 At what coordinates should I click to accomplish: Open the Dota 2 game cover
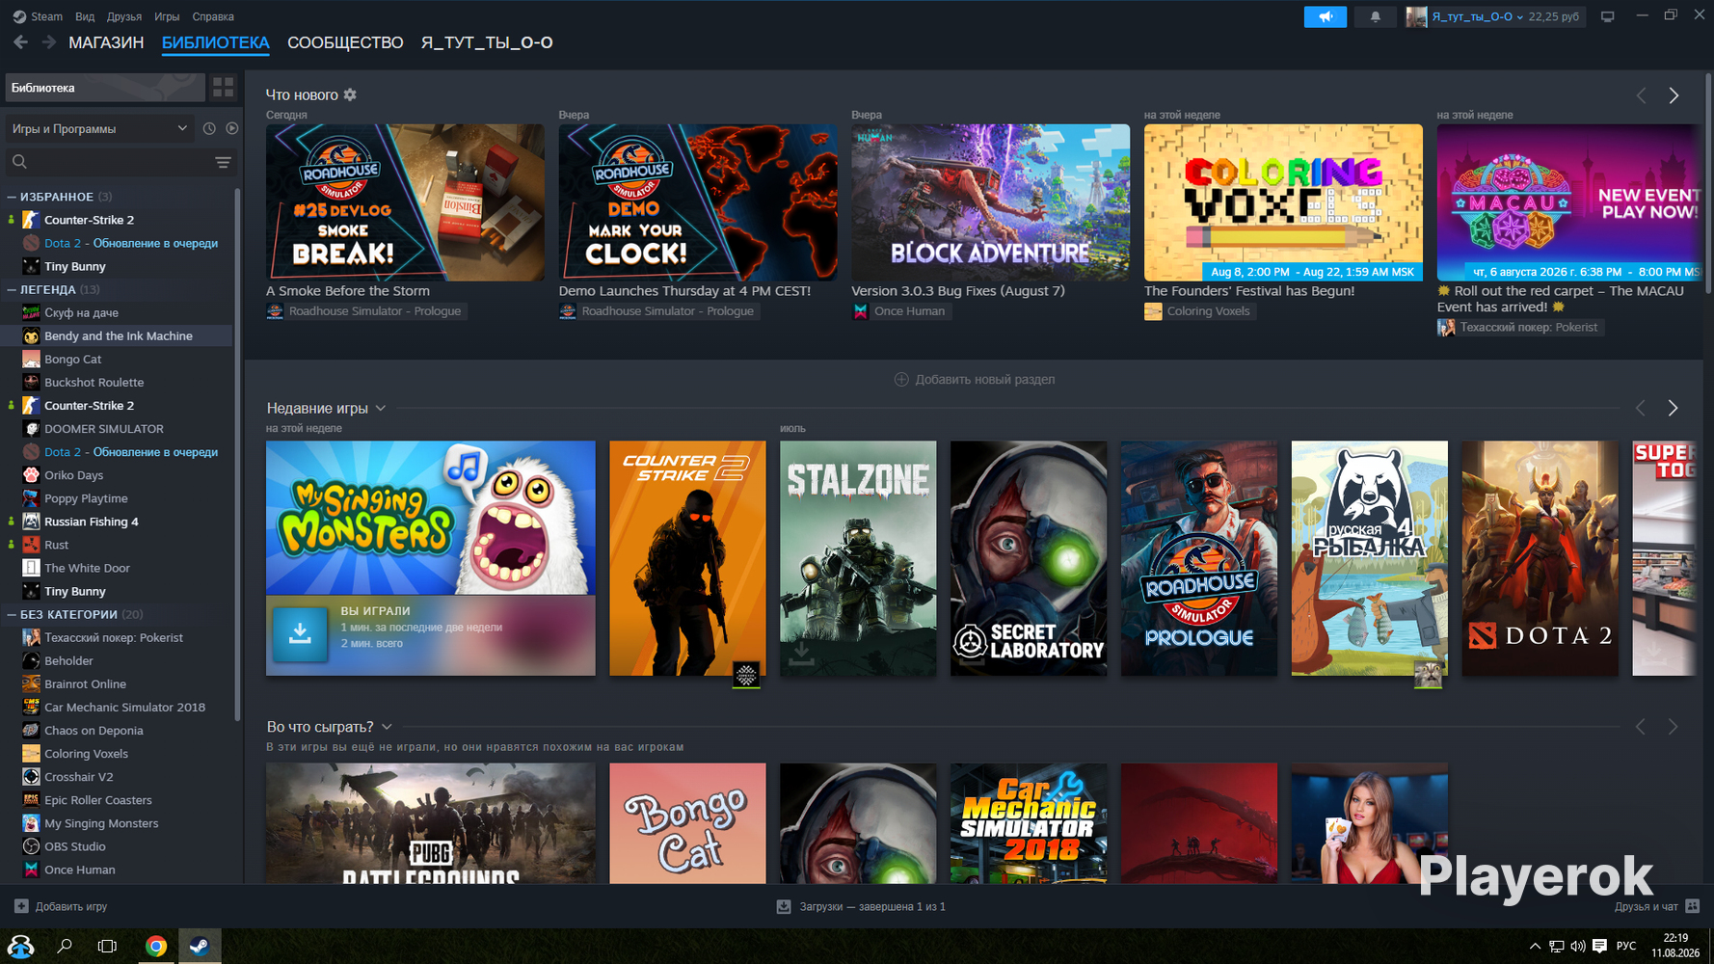coord(1540,558)
